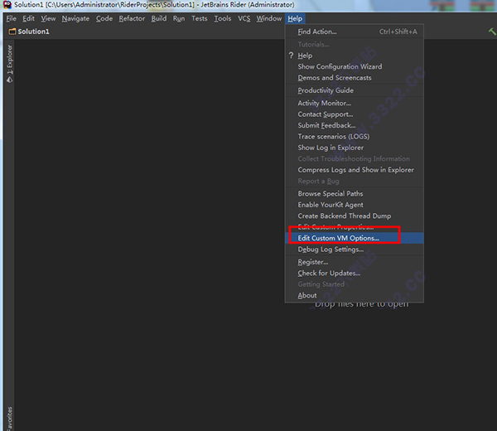Open the Run menu

click(179, 19)
